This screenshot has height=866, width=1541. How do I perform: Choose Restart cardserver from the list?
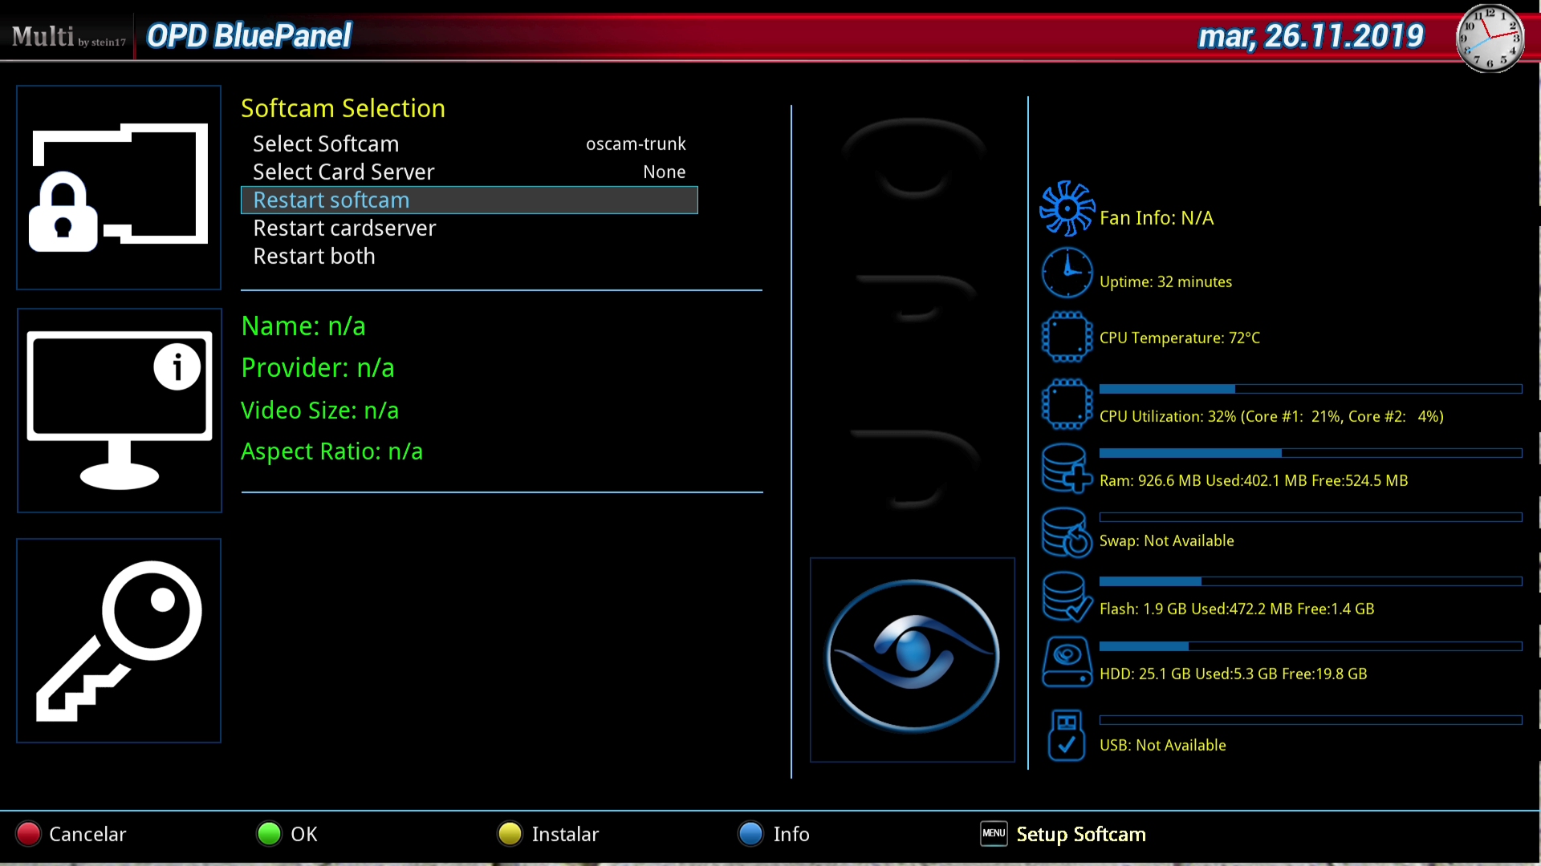pos(344,229)
